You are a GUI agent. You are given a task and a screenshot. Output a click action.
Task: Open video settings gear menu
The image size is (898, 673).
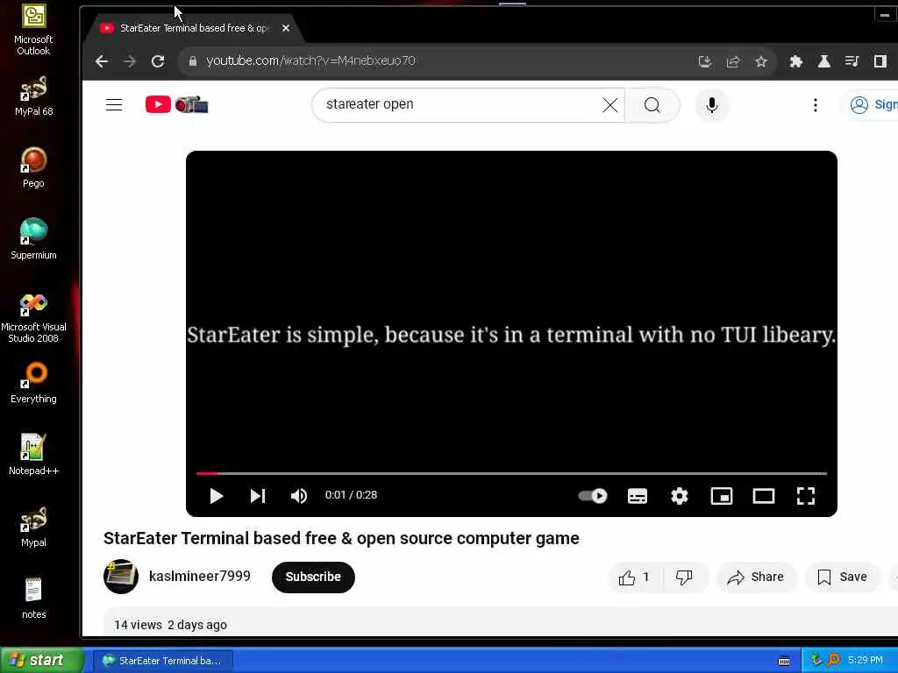pos(680,496)
